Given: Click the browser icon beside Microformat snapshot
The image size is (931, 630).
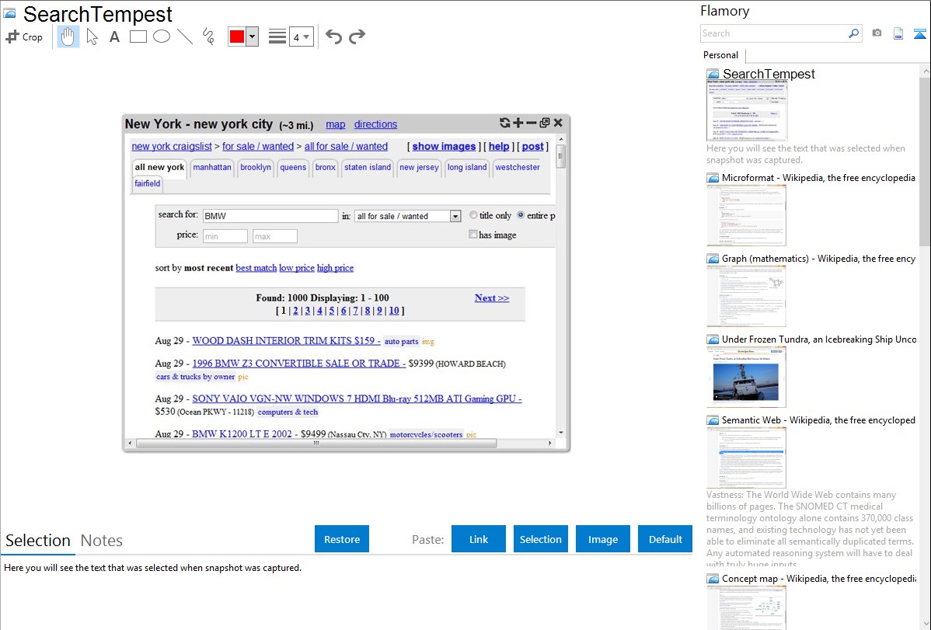Looking at the screenshot, I should [713, 178].
